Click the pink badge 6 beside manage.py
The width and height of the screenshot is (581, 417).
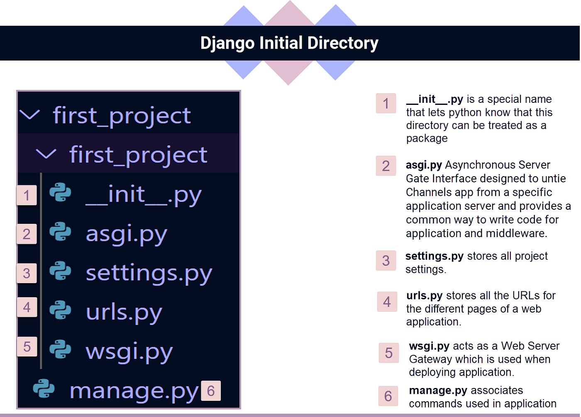point(211,390)
